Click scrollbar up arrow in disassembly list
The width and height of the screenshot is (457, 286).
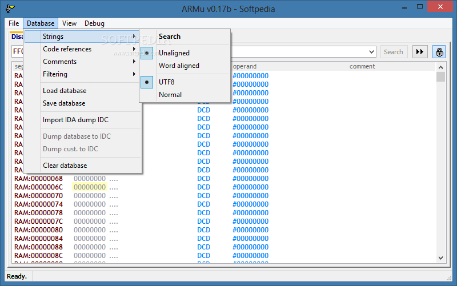pyautogui.click(x=440, y=67)
